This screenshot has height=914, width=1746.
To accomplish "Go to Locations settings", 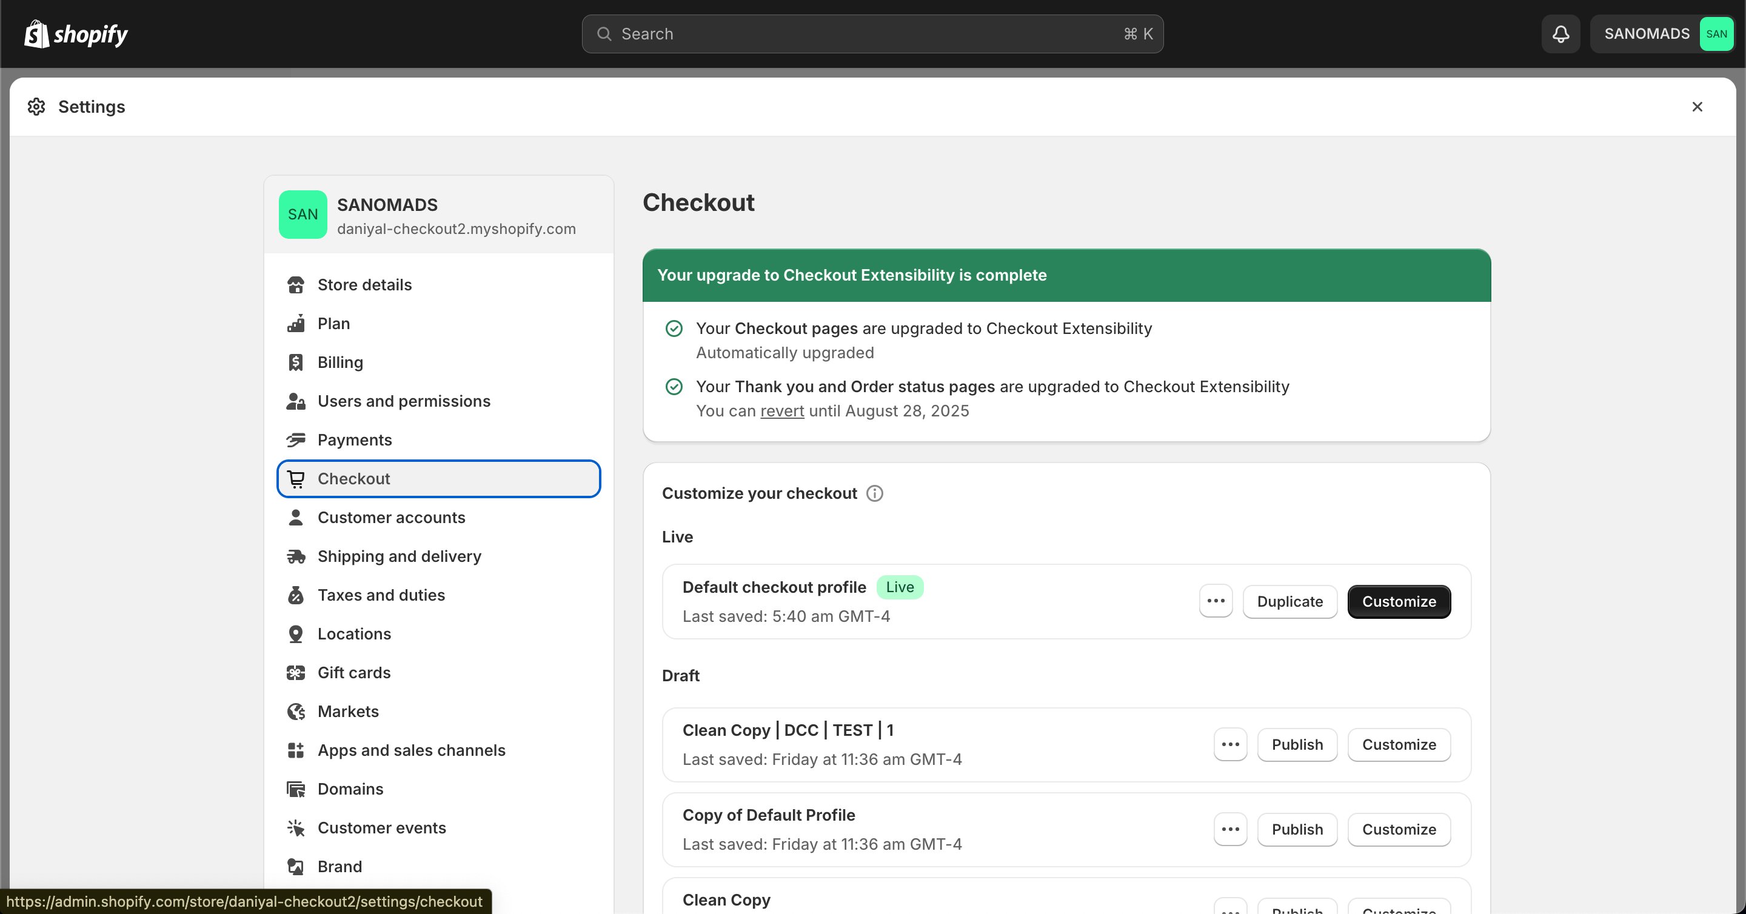I will [x=438, y=634].
